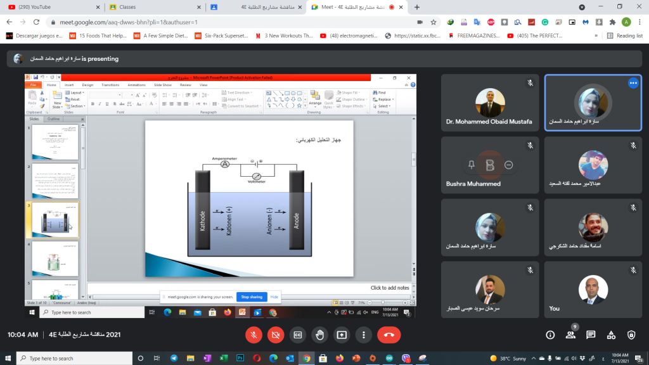
Task: Leave the call with red hang-up button
Action: point(389,335)
